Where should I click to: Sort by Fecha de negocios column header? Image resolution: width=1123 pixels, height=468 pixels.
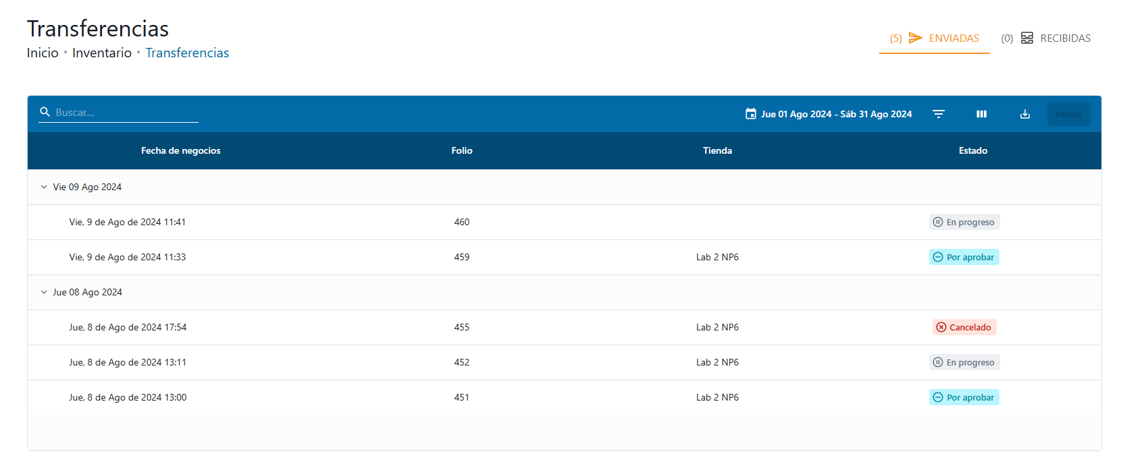pyautogui.click(x=180, y=150)
